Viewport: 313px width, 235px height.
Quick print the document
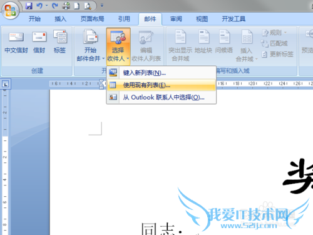pyautogui.click(x=66, y=6)
